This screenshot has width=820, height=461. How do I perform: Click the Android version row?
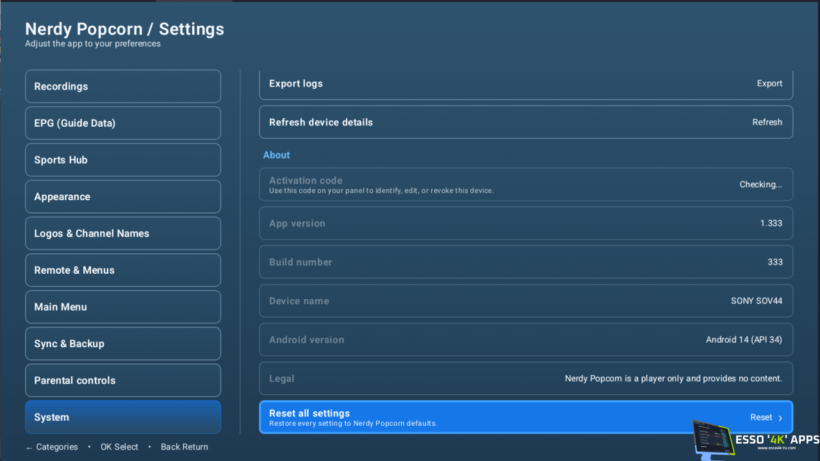pos(526,340)
